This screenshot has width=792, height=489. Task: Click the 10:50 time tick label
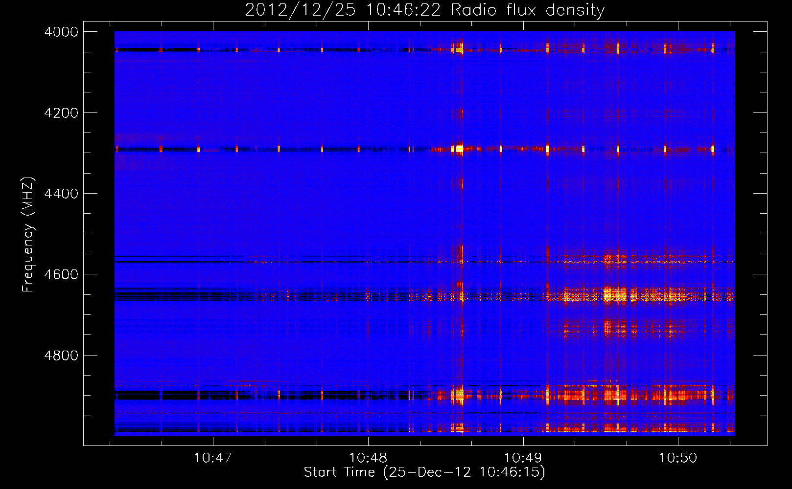point(678,458)
